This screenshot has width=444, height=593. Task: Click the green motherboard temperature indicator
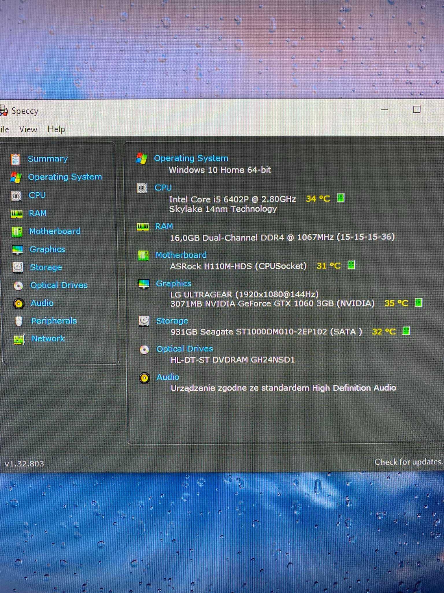351,265
